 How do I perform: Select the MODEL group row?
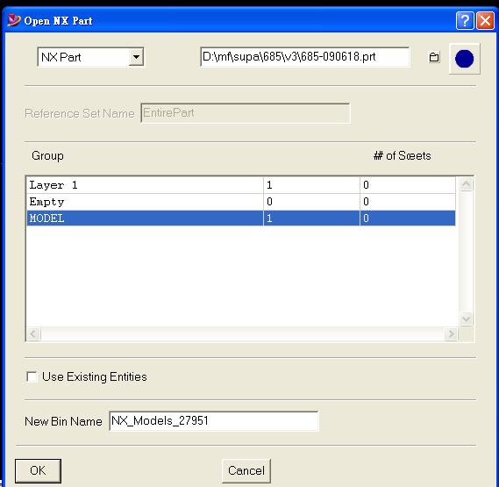coord(241,218)
